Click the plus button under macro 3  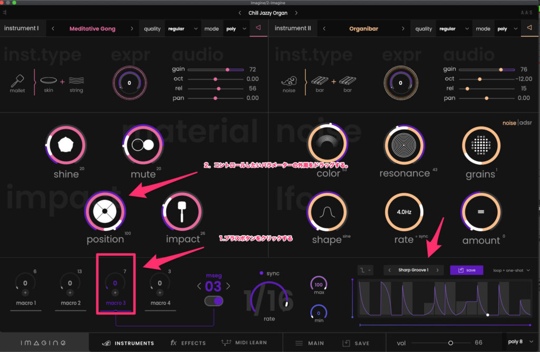pos(115,292)
